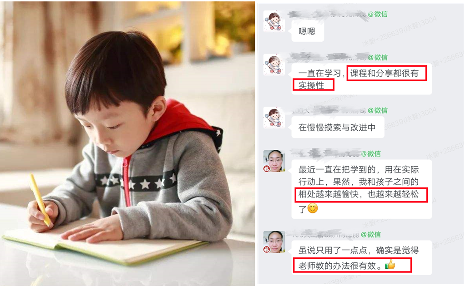Click the "@微信" tag above the "嗯嗯" bubble

378,14
